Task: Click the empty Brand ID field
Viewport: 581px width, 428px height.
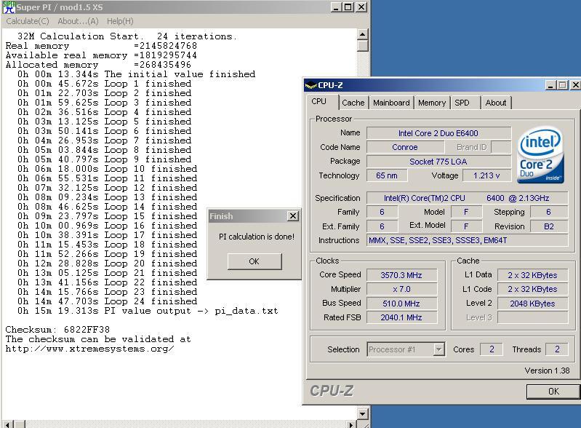Action: coord(501,147)
